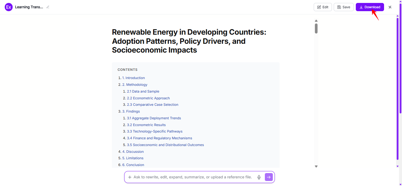This screenshot has height=186, width=402.
Task: Click the purple Ex logo icon
Action: click(9, 7)
